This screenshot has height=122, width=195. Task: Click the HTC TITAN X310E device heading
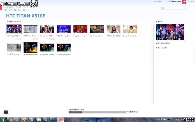(x=26, y=16)
